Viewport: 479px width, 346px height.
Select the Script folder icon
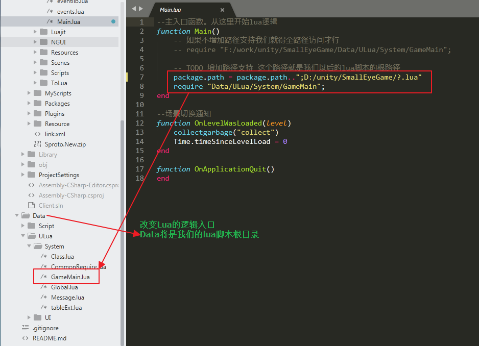pos(32,226)
